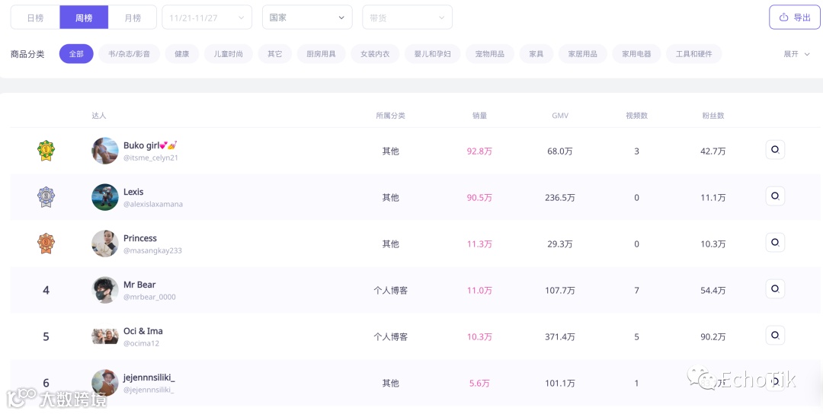Select the 宠物用品 category filter
The height and width of the screenshot is (414, 823).
(x=490, y=54)
